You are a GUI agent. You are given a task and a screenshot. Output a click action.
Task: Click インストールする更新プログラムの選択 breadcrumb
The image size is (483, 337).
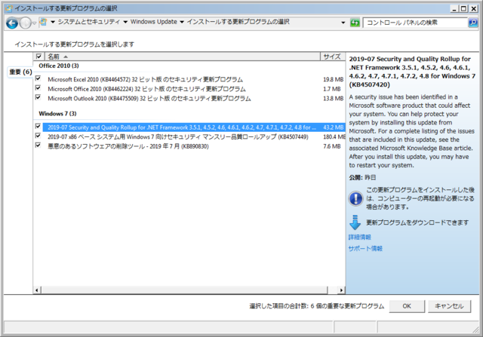tap(238, 22)
